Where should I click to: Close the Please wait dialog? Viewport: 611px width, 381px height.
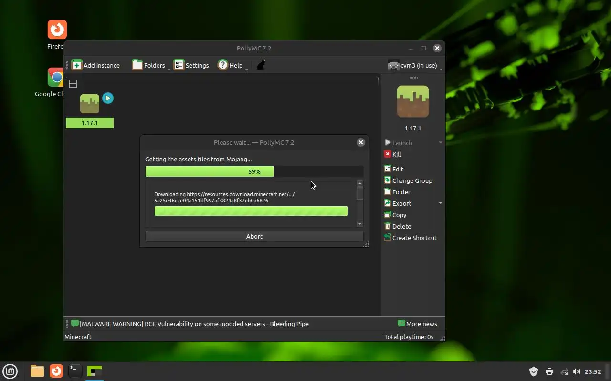pyautogui.click(x=361, y=142)
